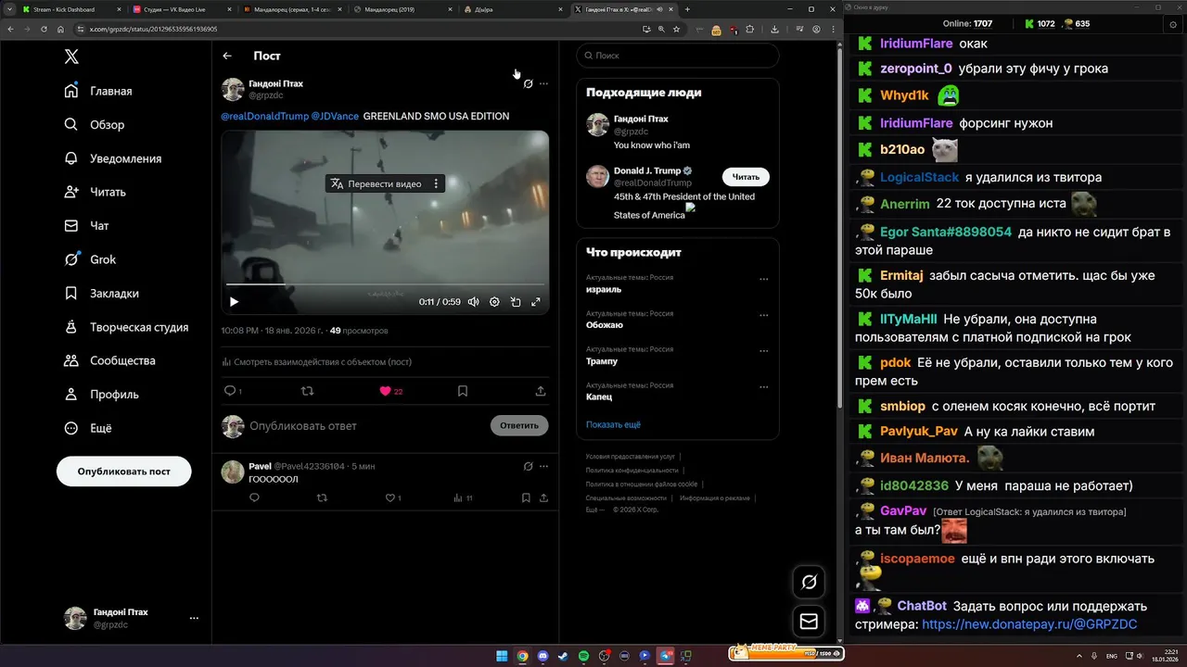Viewport: 1187px width, 667px height.
Task: Switch to Студия — VK Видео Live tab
Action: coord(181,9)
